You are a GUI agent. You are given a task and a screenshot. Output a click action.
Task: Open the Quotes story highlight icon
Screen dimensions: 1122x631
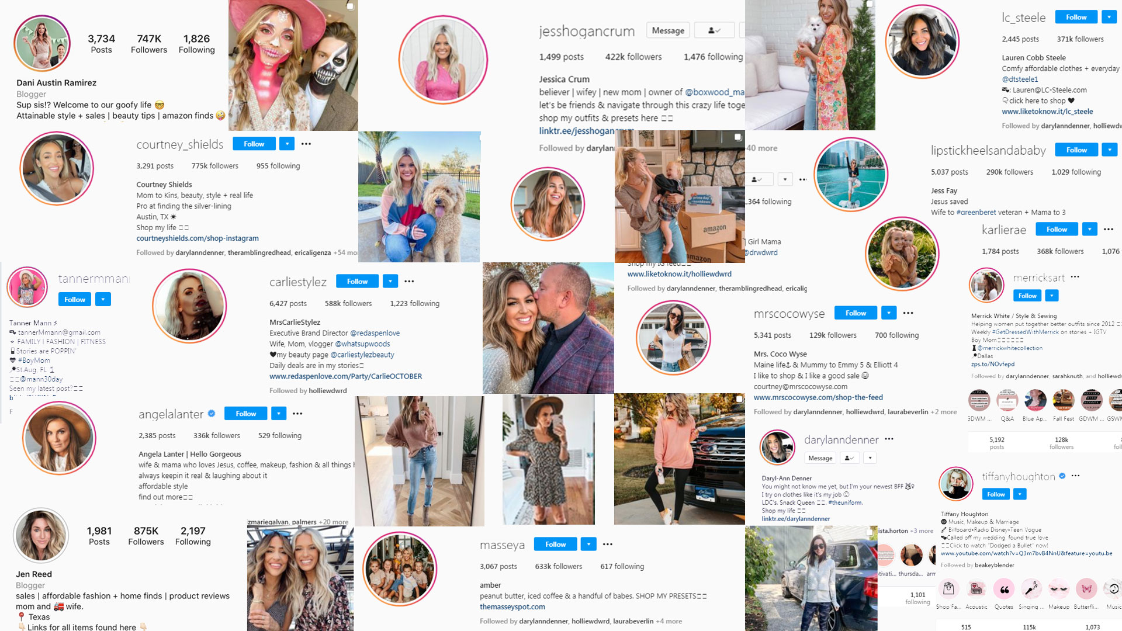(x=1004, y=589)
